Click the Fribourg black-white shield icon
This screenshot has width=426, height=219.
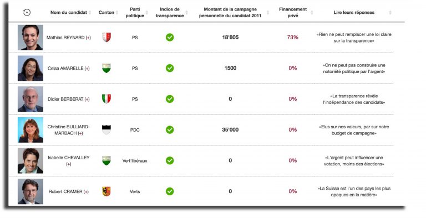pyautogui.click(x=106, y=130)
